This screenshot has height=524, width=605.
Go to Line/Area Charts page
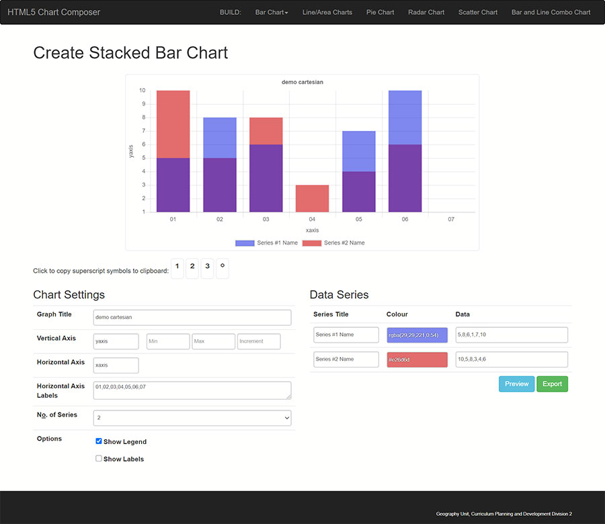327,12
